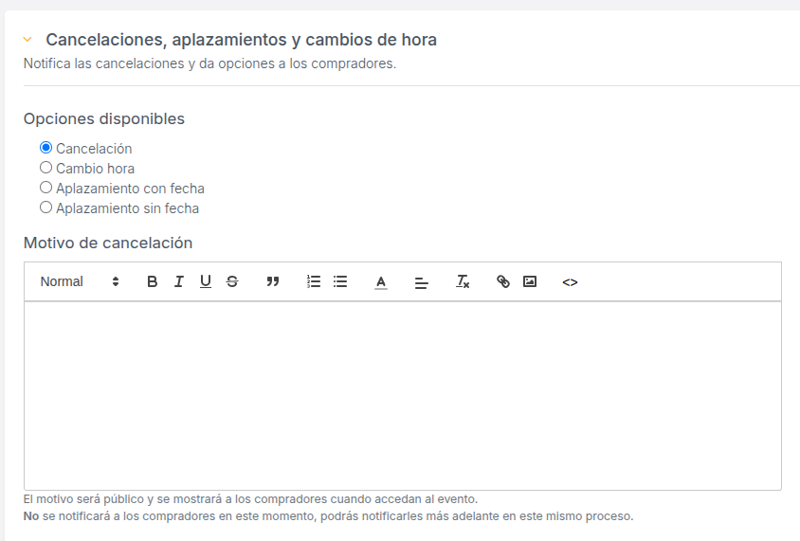Apply strikethrough formatting
The width and height of the screenshot is (800, 541).
(x=232, y=281)
